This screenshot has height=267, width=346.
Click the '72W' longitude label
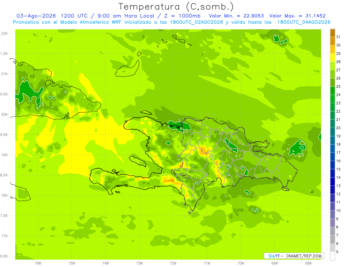(173, 263)
